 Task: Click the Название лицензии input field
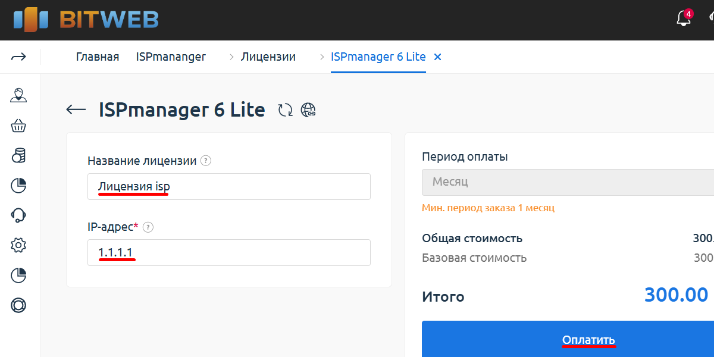pos(229,186)
